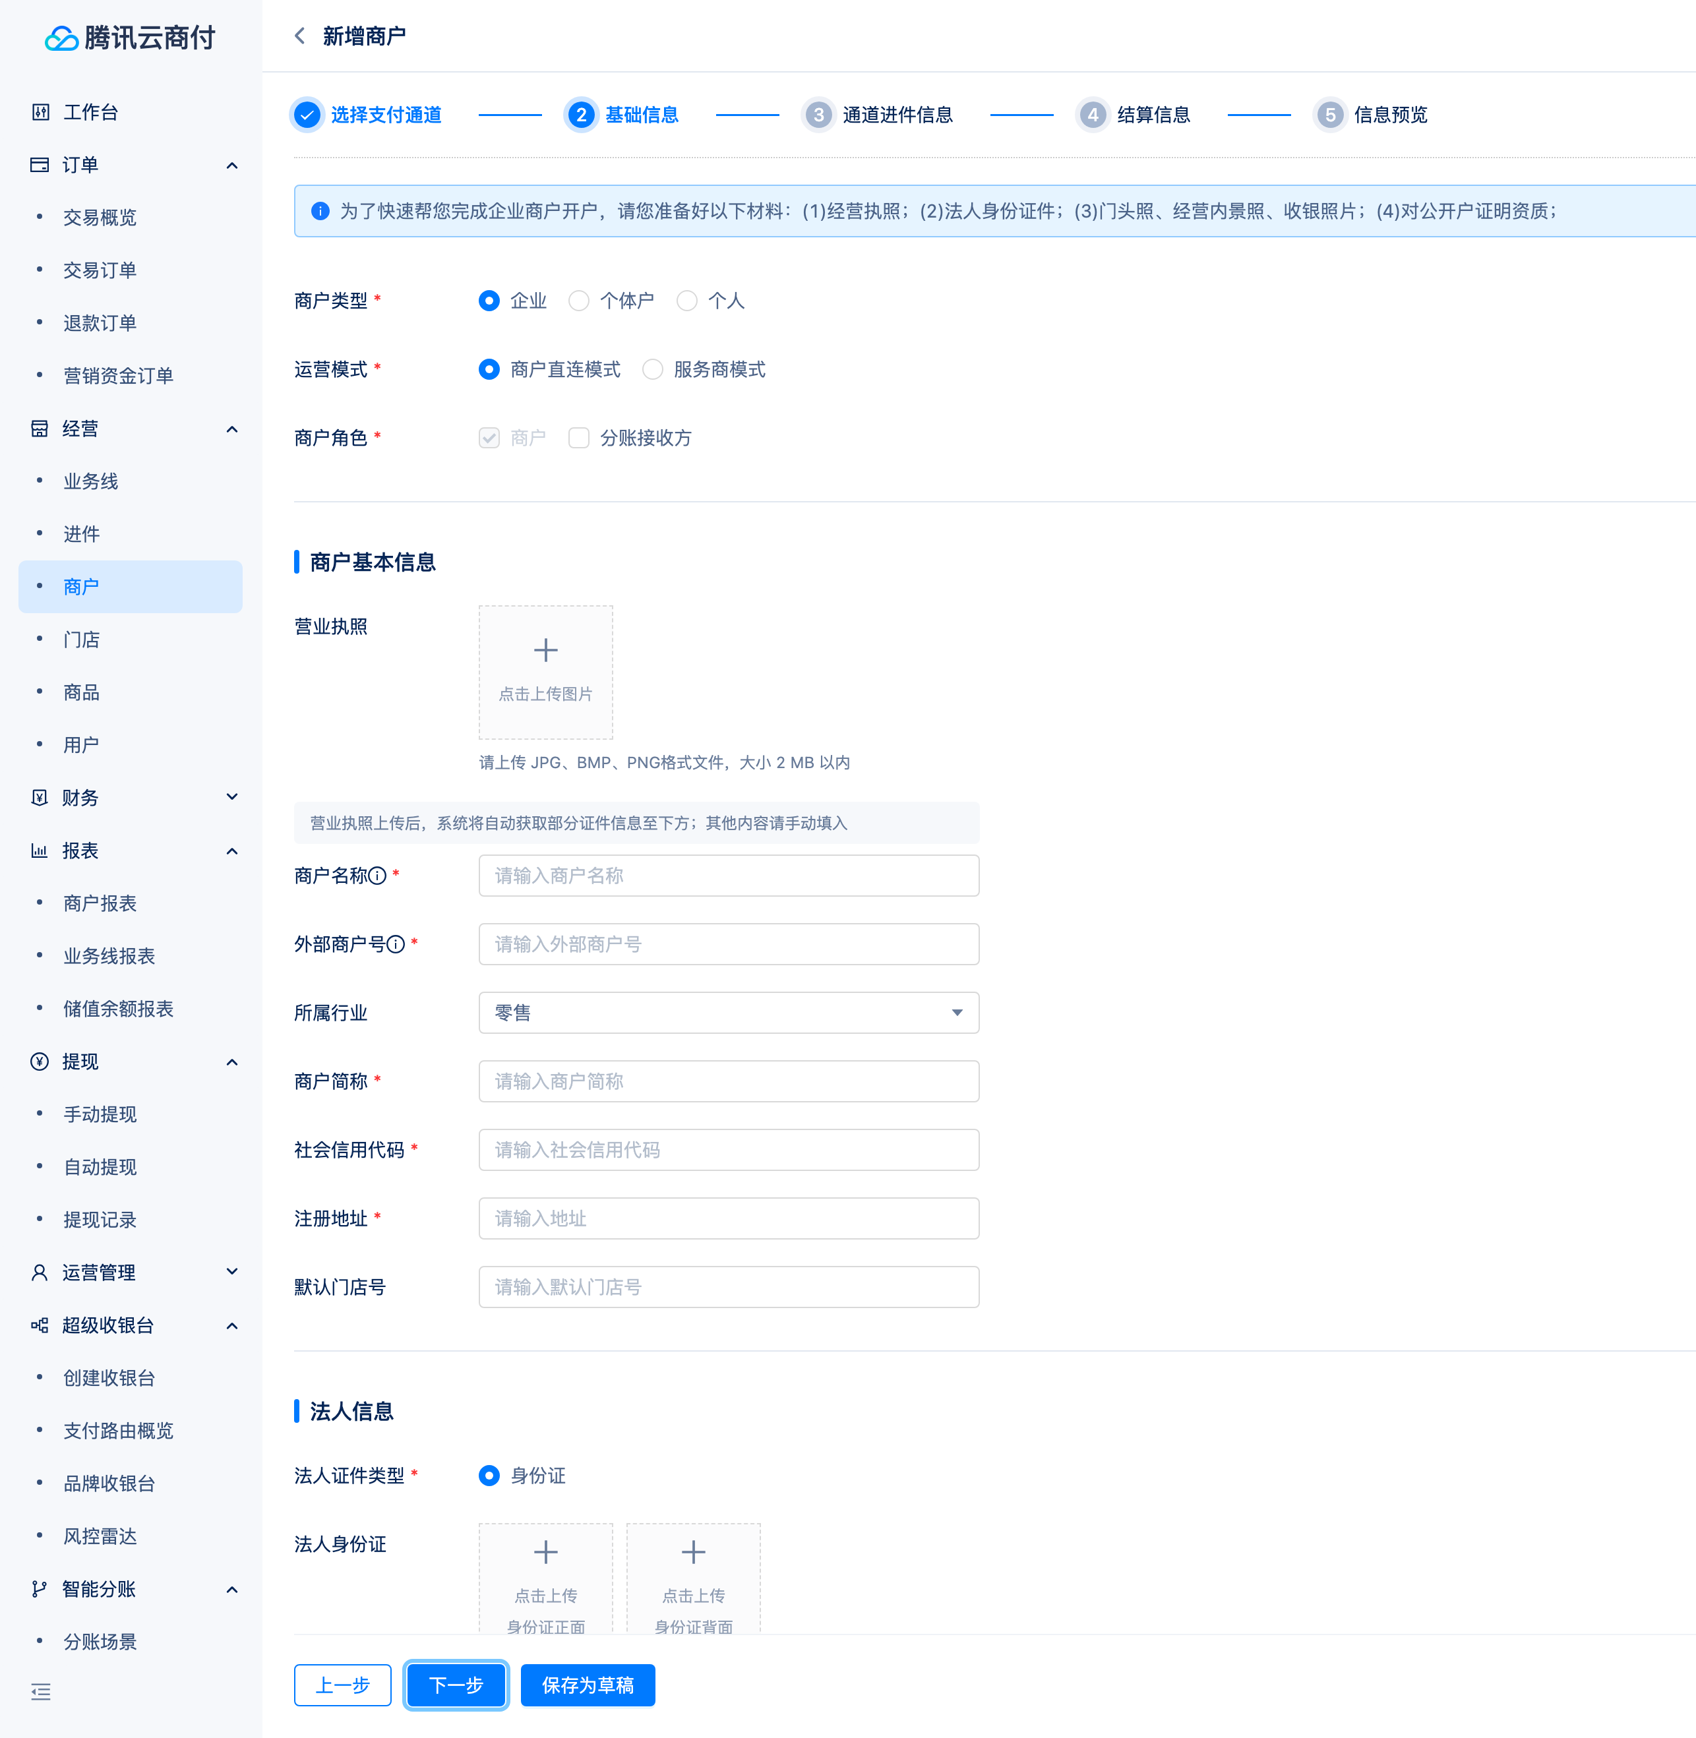Click the info icon next to 商户名称
The image size is (1696, 1738).
point(378,876)
